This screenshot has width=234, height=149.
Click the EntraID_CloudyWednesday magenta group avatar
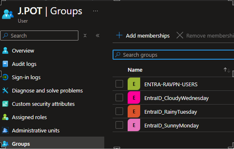(134, 98)
